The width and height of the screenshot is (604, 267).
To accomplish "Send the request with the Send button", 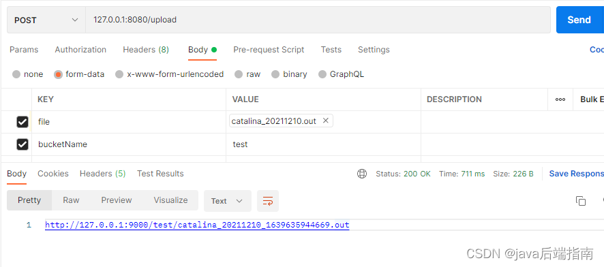I will point(579,20).
